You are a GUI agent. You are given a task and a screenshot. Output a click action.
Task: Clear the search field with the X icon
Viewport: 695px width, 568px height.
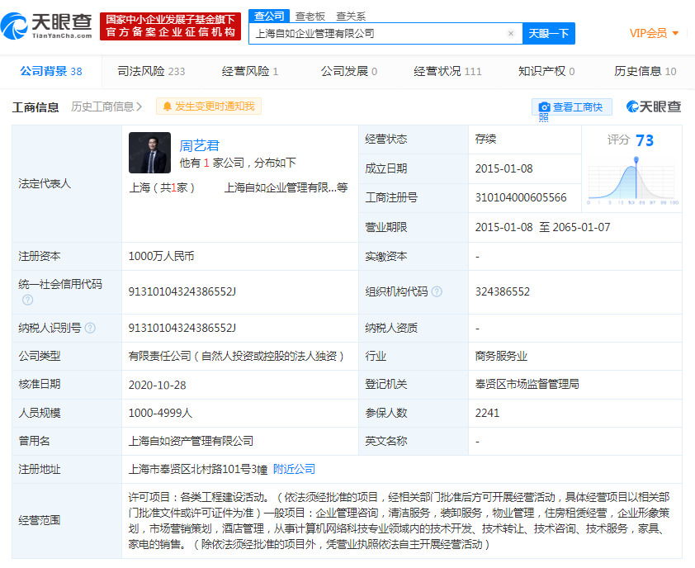coord(511,33)
